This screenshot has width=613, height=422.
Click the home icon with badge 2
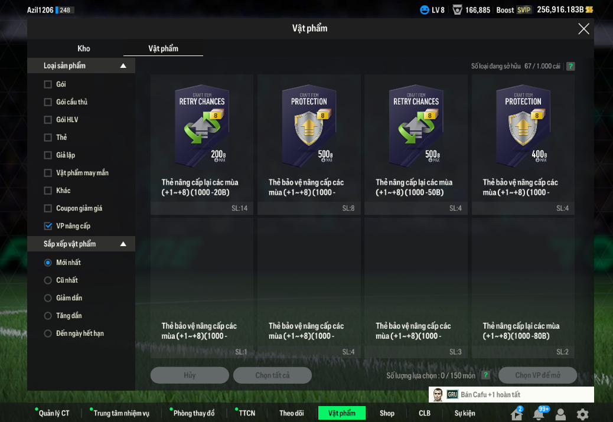pyautogui.click(x=517, y=414)
